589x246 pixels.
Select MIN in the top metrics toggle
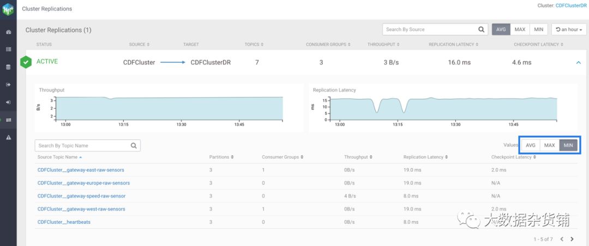(539, 29)
